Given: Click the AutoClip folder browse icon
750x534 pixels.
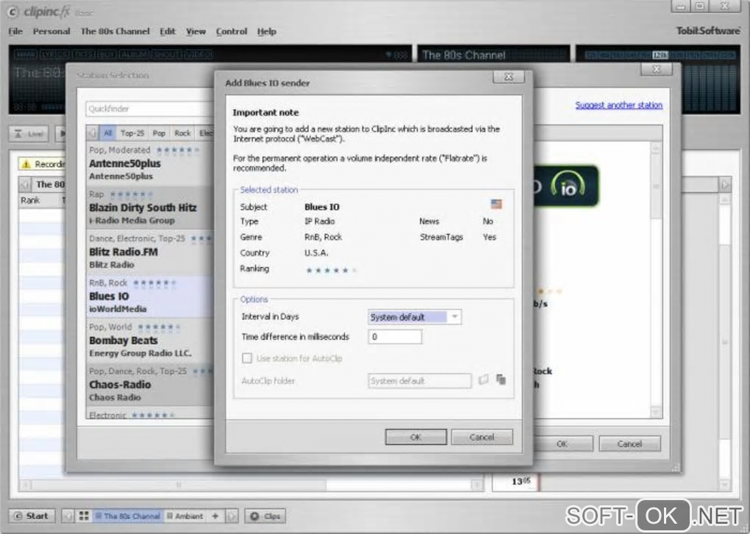Looking at the screenshot, I should click(484, 380).
